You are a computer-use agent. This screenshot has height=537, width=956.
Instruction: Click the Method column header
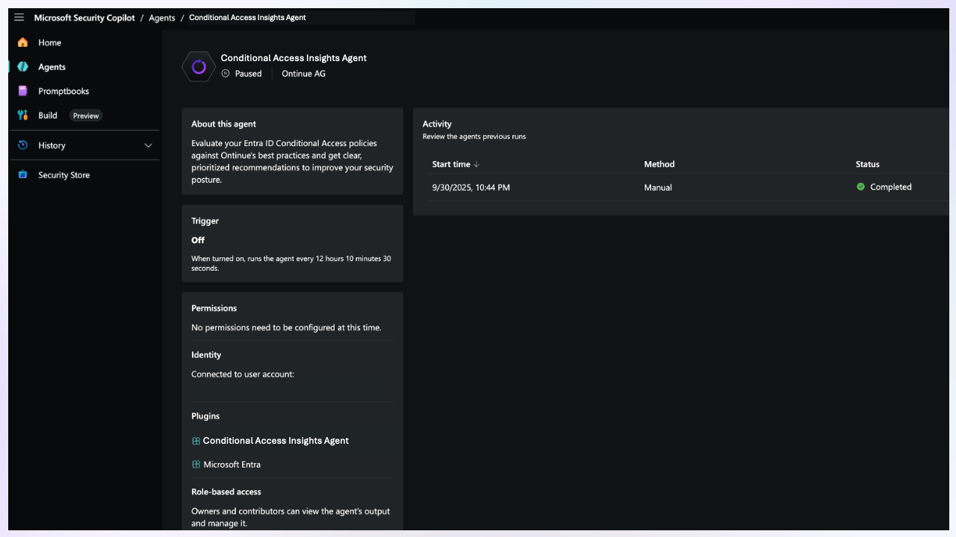(x=659, y=164)
